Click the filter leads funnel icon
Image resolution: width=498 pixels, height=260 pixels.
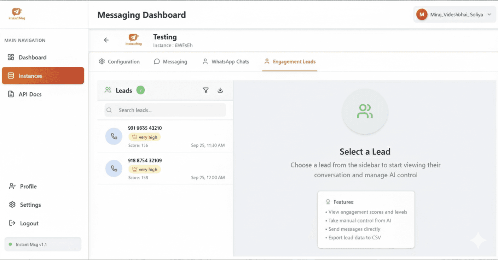coord(206,90)
